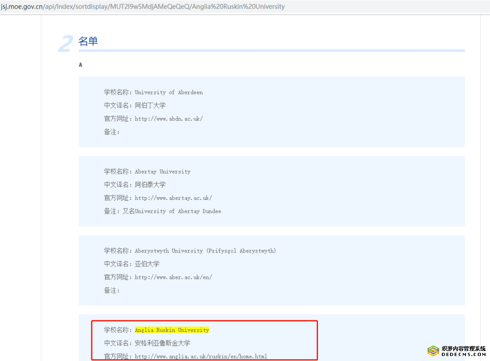
Task: Click the 备注 label in the Aberdeen card
Action: point(112,132)
